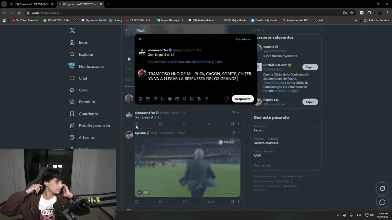Open Borradores drafts
Viewport: 392px width, 220px height.
243,39
